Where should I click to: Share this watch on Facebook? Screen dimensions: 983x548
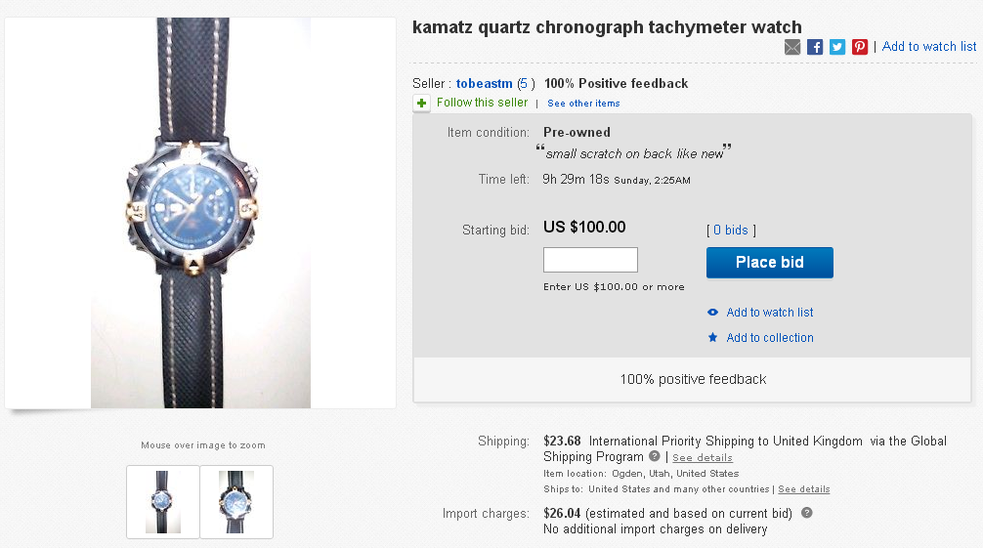point(815,47)
